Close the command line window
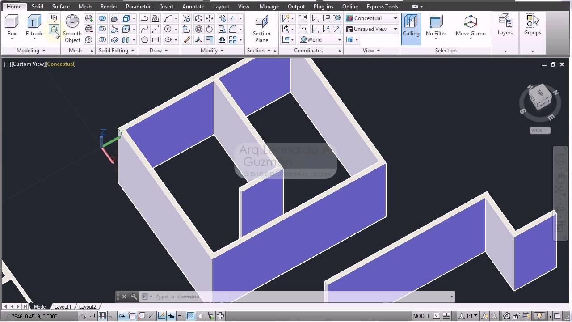 [x=124, y=297]
